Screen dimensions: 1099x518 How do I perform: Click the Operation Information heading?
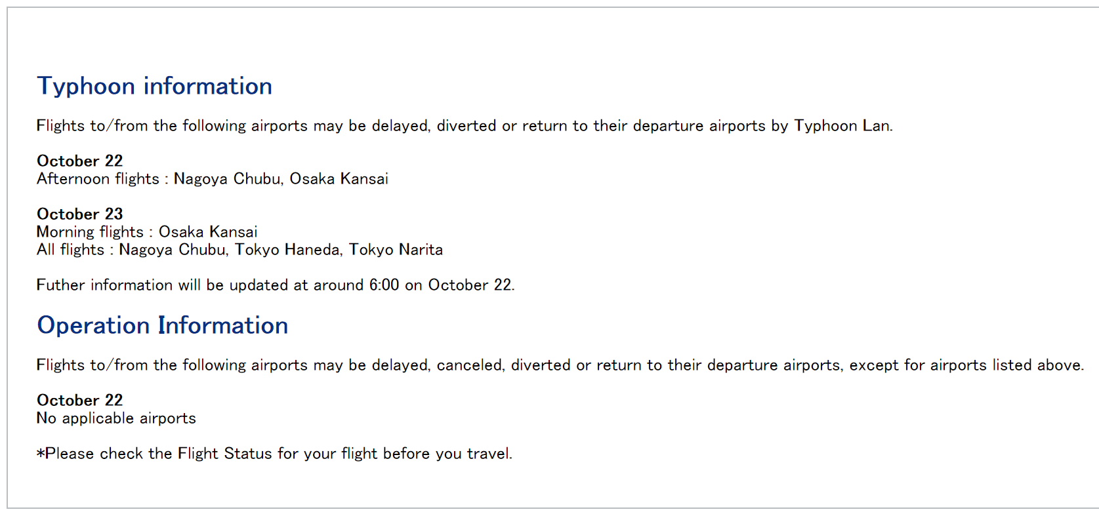coord(162,325)
